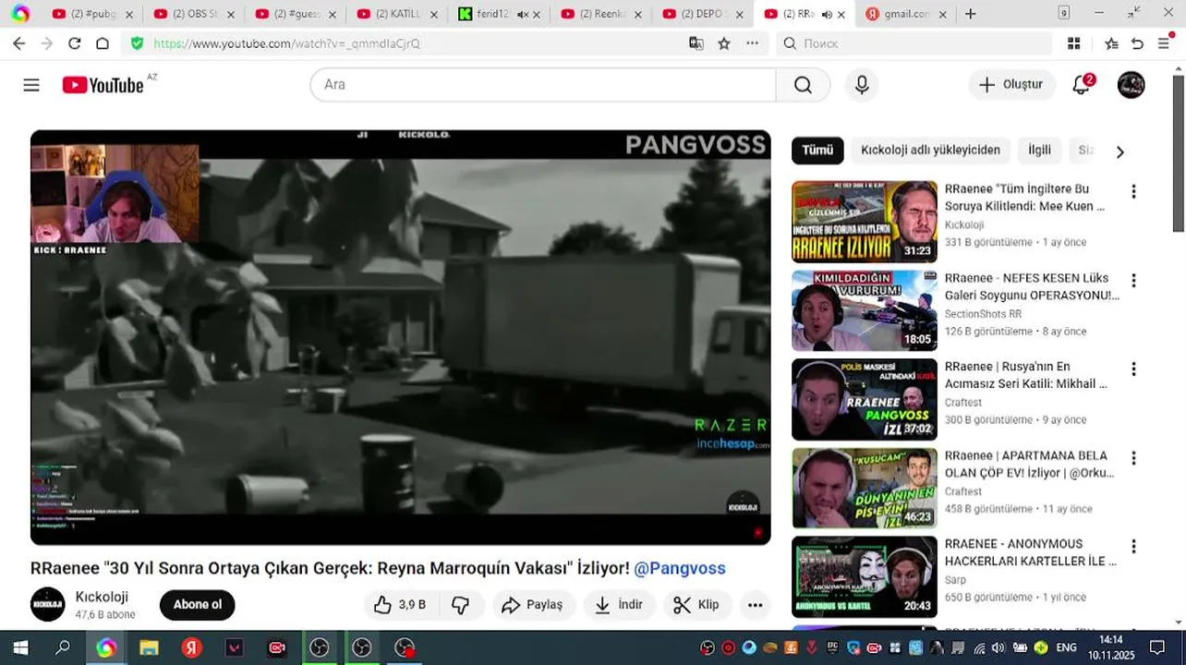Select the Kıckoloji adlı yükleyiciden chip
The height and width of the screenshot is (665, 1186).
coord(930,151)
